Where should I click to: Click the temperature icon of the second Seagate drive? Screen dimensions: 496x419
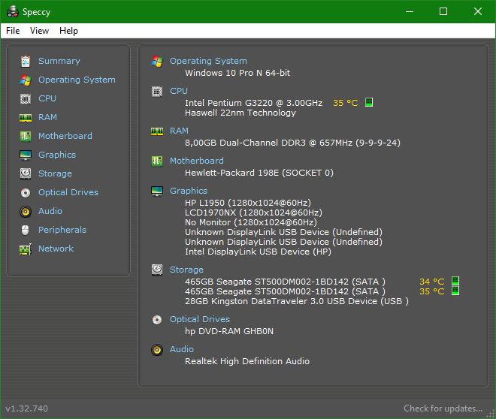[x=455, y=291]
